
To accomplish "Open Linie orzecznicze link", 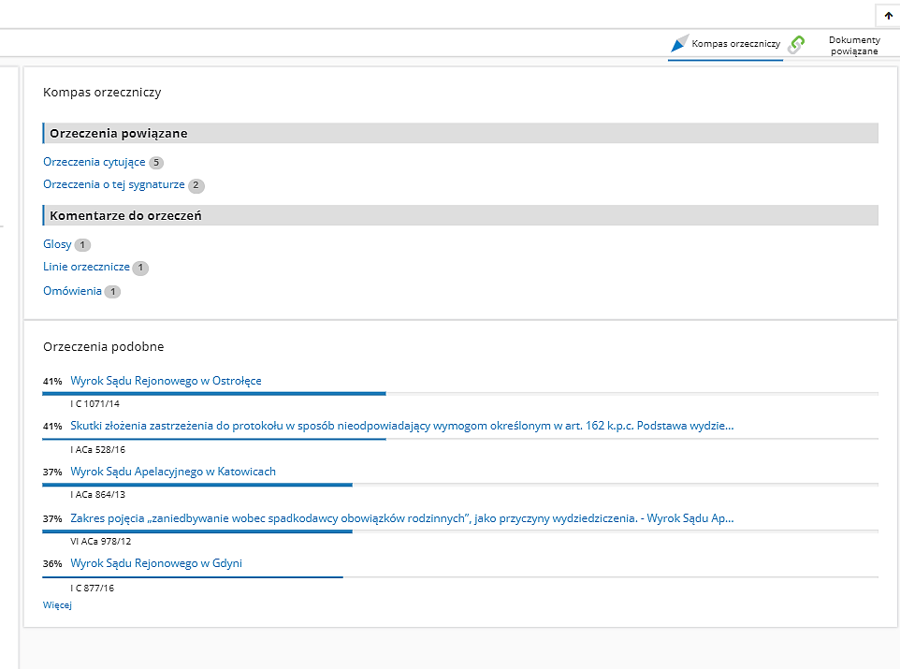I will [x=86, y=268].
